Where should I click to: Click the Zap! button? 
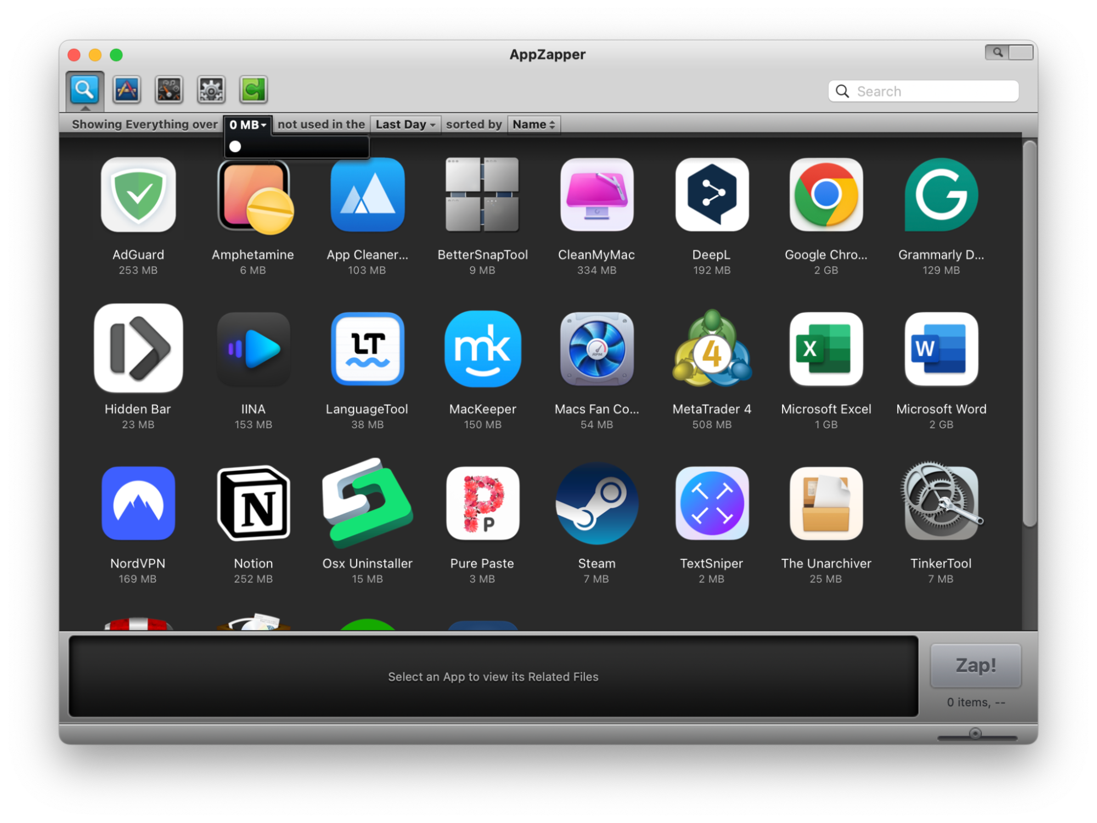pyautogui.click(x=975, y=665)
